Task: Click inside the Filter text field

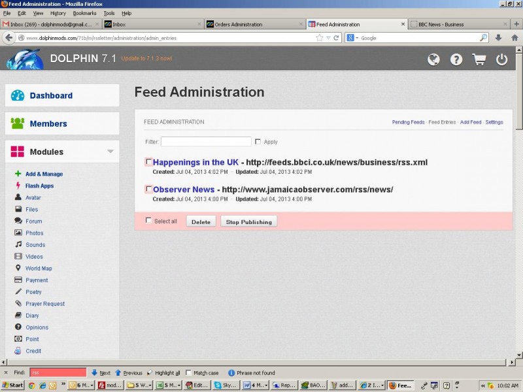Action: coord(206,141)
